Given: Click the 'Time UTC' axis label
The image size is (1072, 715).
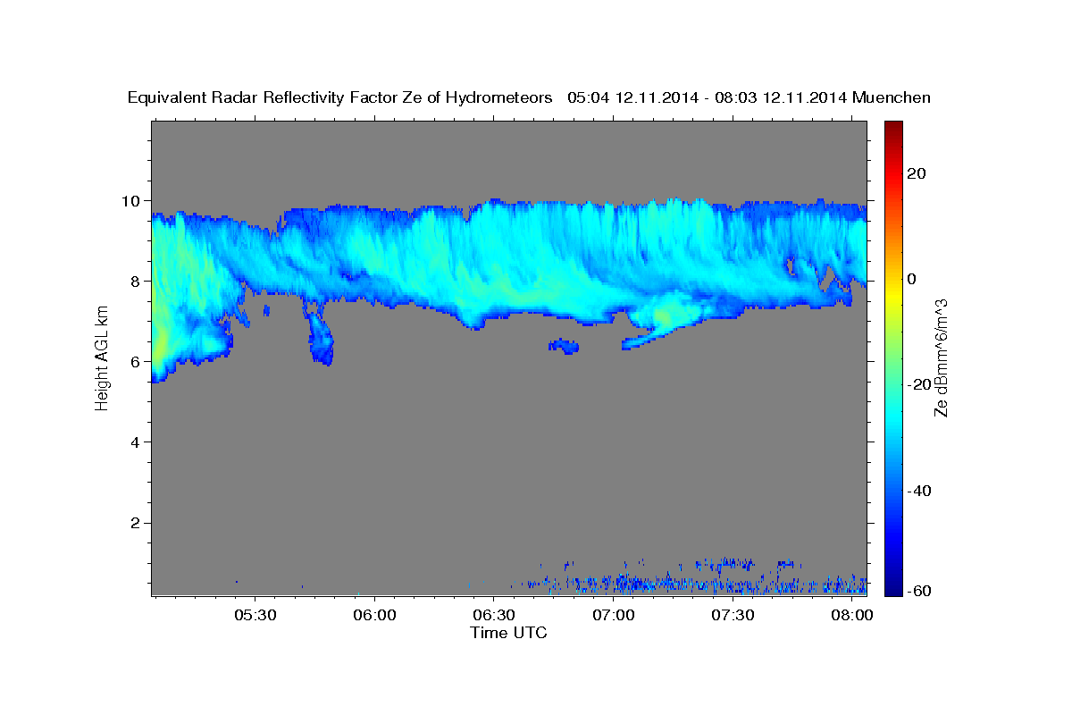Looking at the screenshot, I should 508,633.
